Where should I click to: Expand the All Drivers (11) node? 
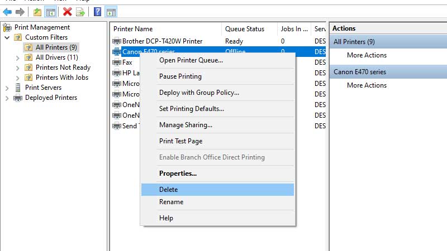(18, 58)
